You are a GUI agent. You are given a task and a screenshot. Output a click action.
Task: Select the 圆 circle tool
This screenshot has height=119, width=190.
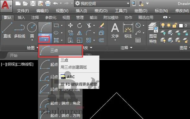[32, 30]
